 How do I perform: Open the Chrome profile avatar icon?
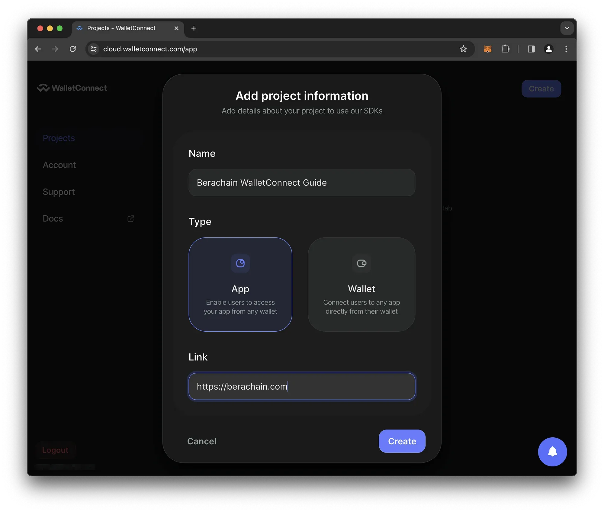[549, 49]
